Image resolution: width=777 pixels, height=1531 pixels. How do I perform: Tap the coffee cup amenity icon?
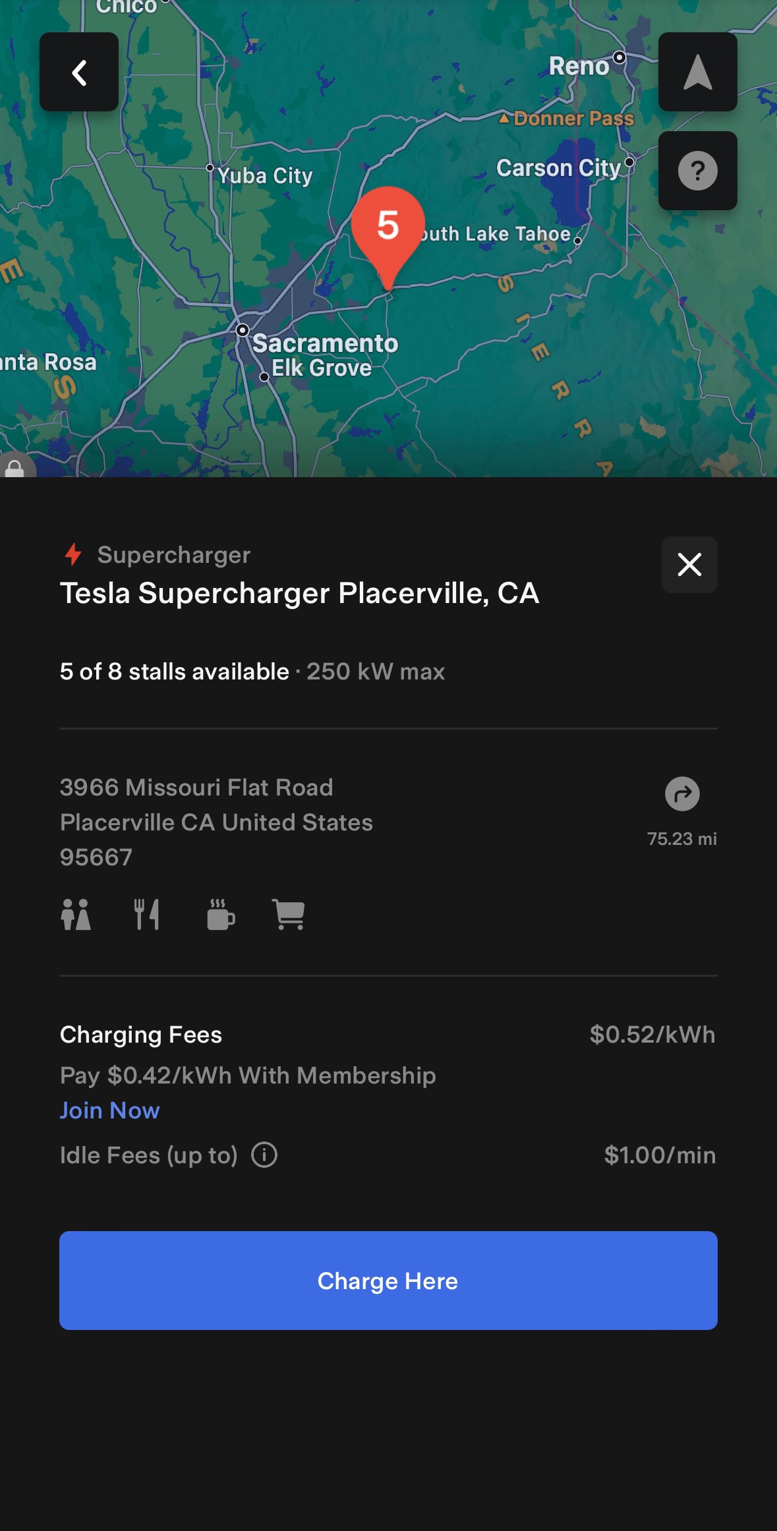coord(220,915)
